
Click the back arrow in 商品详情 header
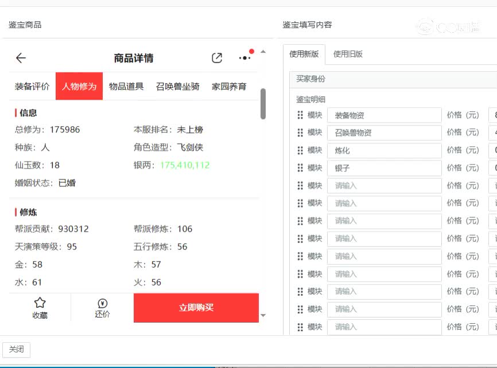pyautogui.click(x=21, y=57)
